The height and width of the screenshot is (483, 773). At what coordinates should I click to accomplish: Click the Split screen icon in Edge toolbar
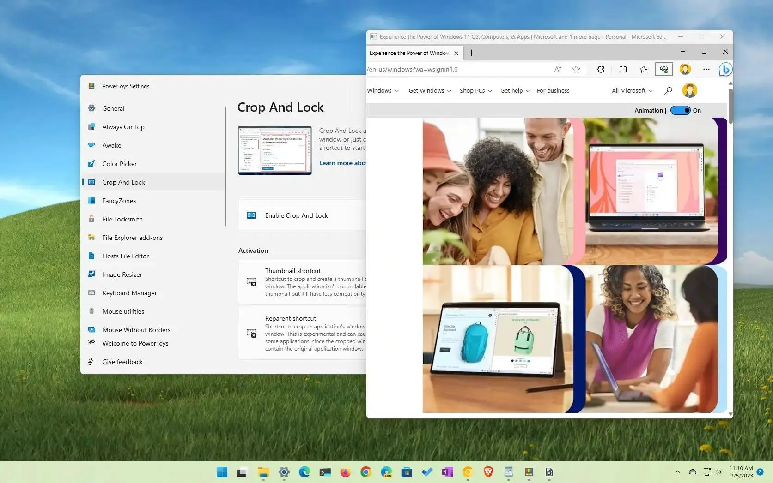tap(623, 69)
